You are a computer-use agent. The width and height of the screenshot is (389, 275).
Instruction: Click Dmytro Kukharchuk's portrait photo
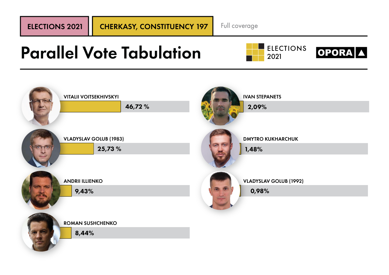point(220,148)
